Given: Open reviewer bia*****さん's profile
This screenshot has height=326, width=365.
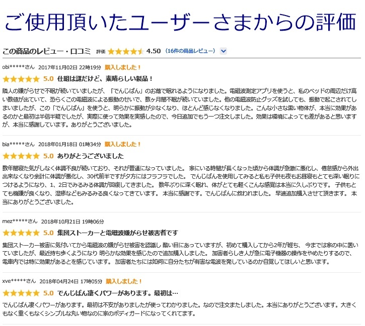Looking at the screenshot, I should (x=19, y=144).
